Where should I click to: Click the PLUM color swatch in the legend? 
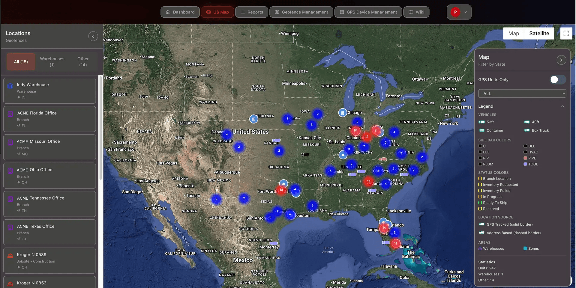click(480, 164)
